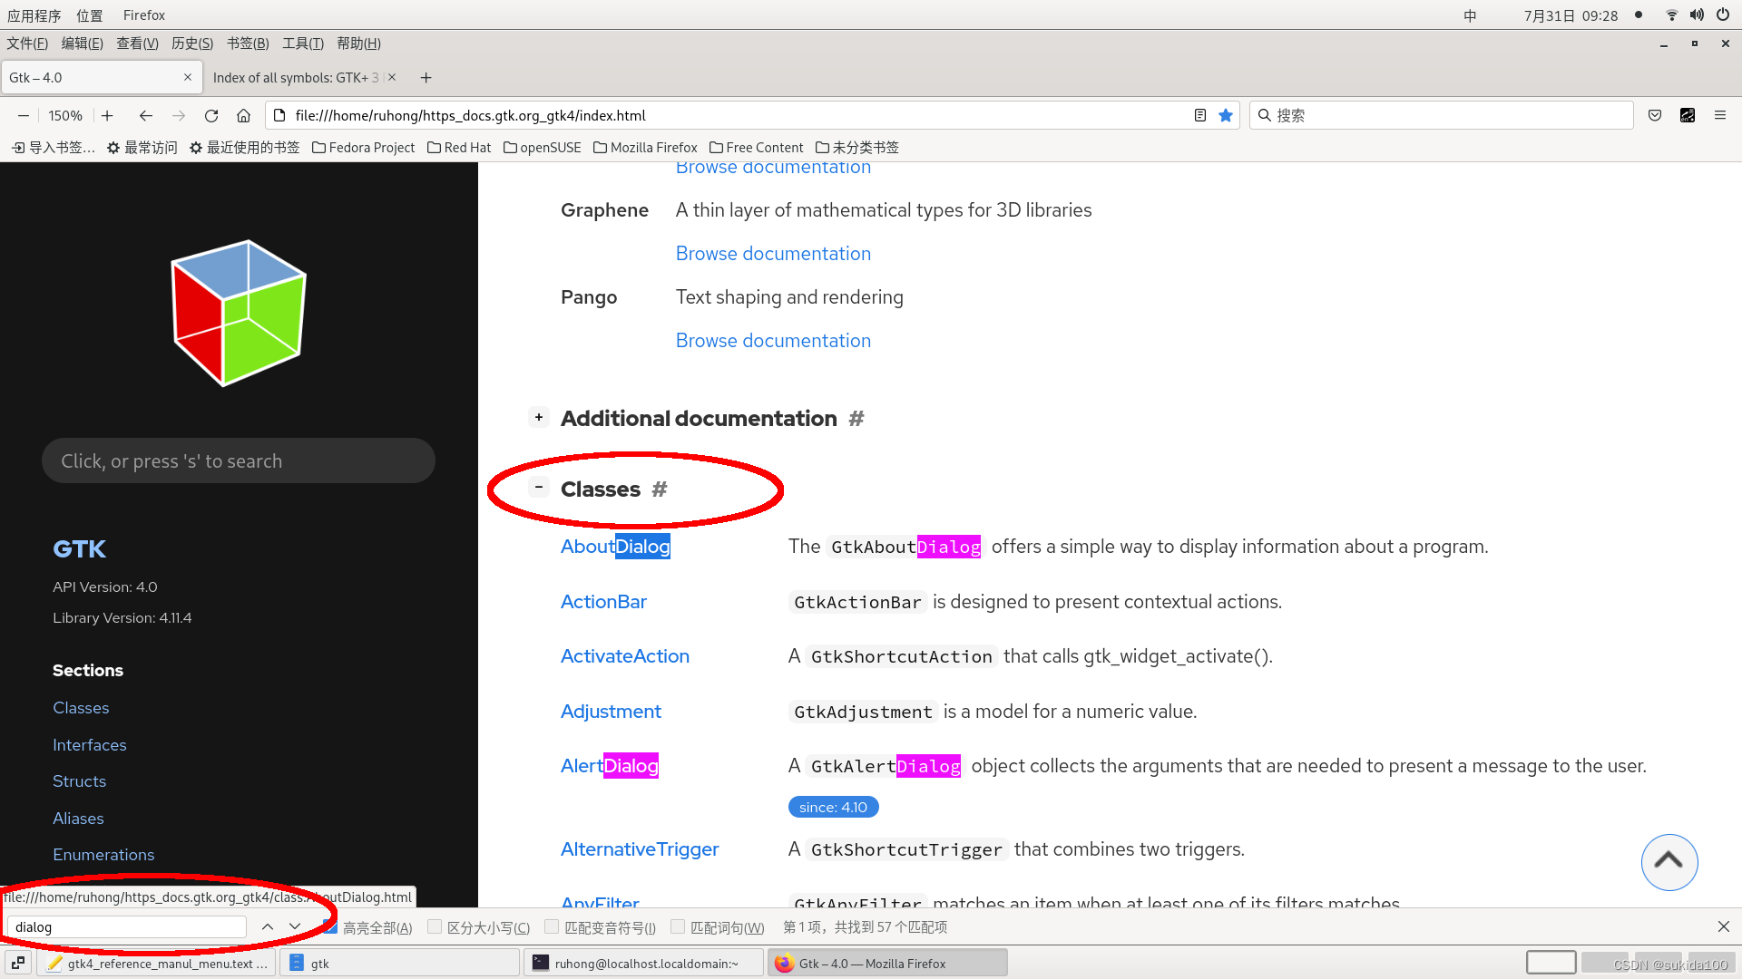Go to the Firefox home page
Viewport: 1742px width, 979px height.
click(x=243, y=115)
